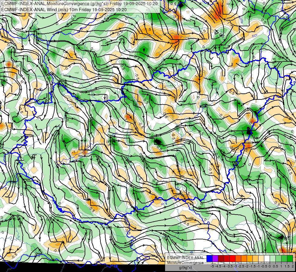Click the MoistureConvergence word in the legend

coord(185,263)
